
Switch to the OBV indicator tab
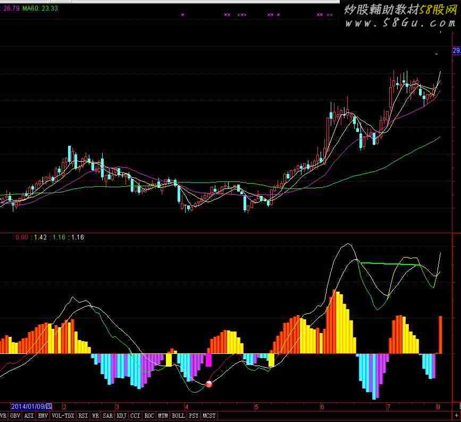point(15,415)
